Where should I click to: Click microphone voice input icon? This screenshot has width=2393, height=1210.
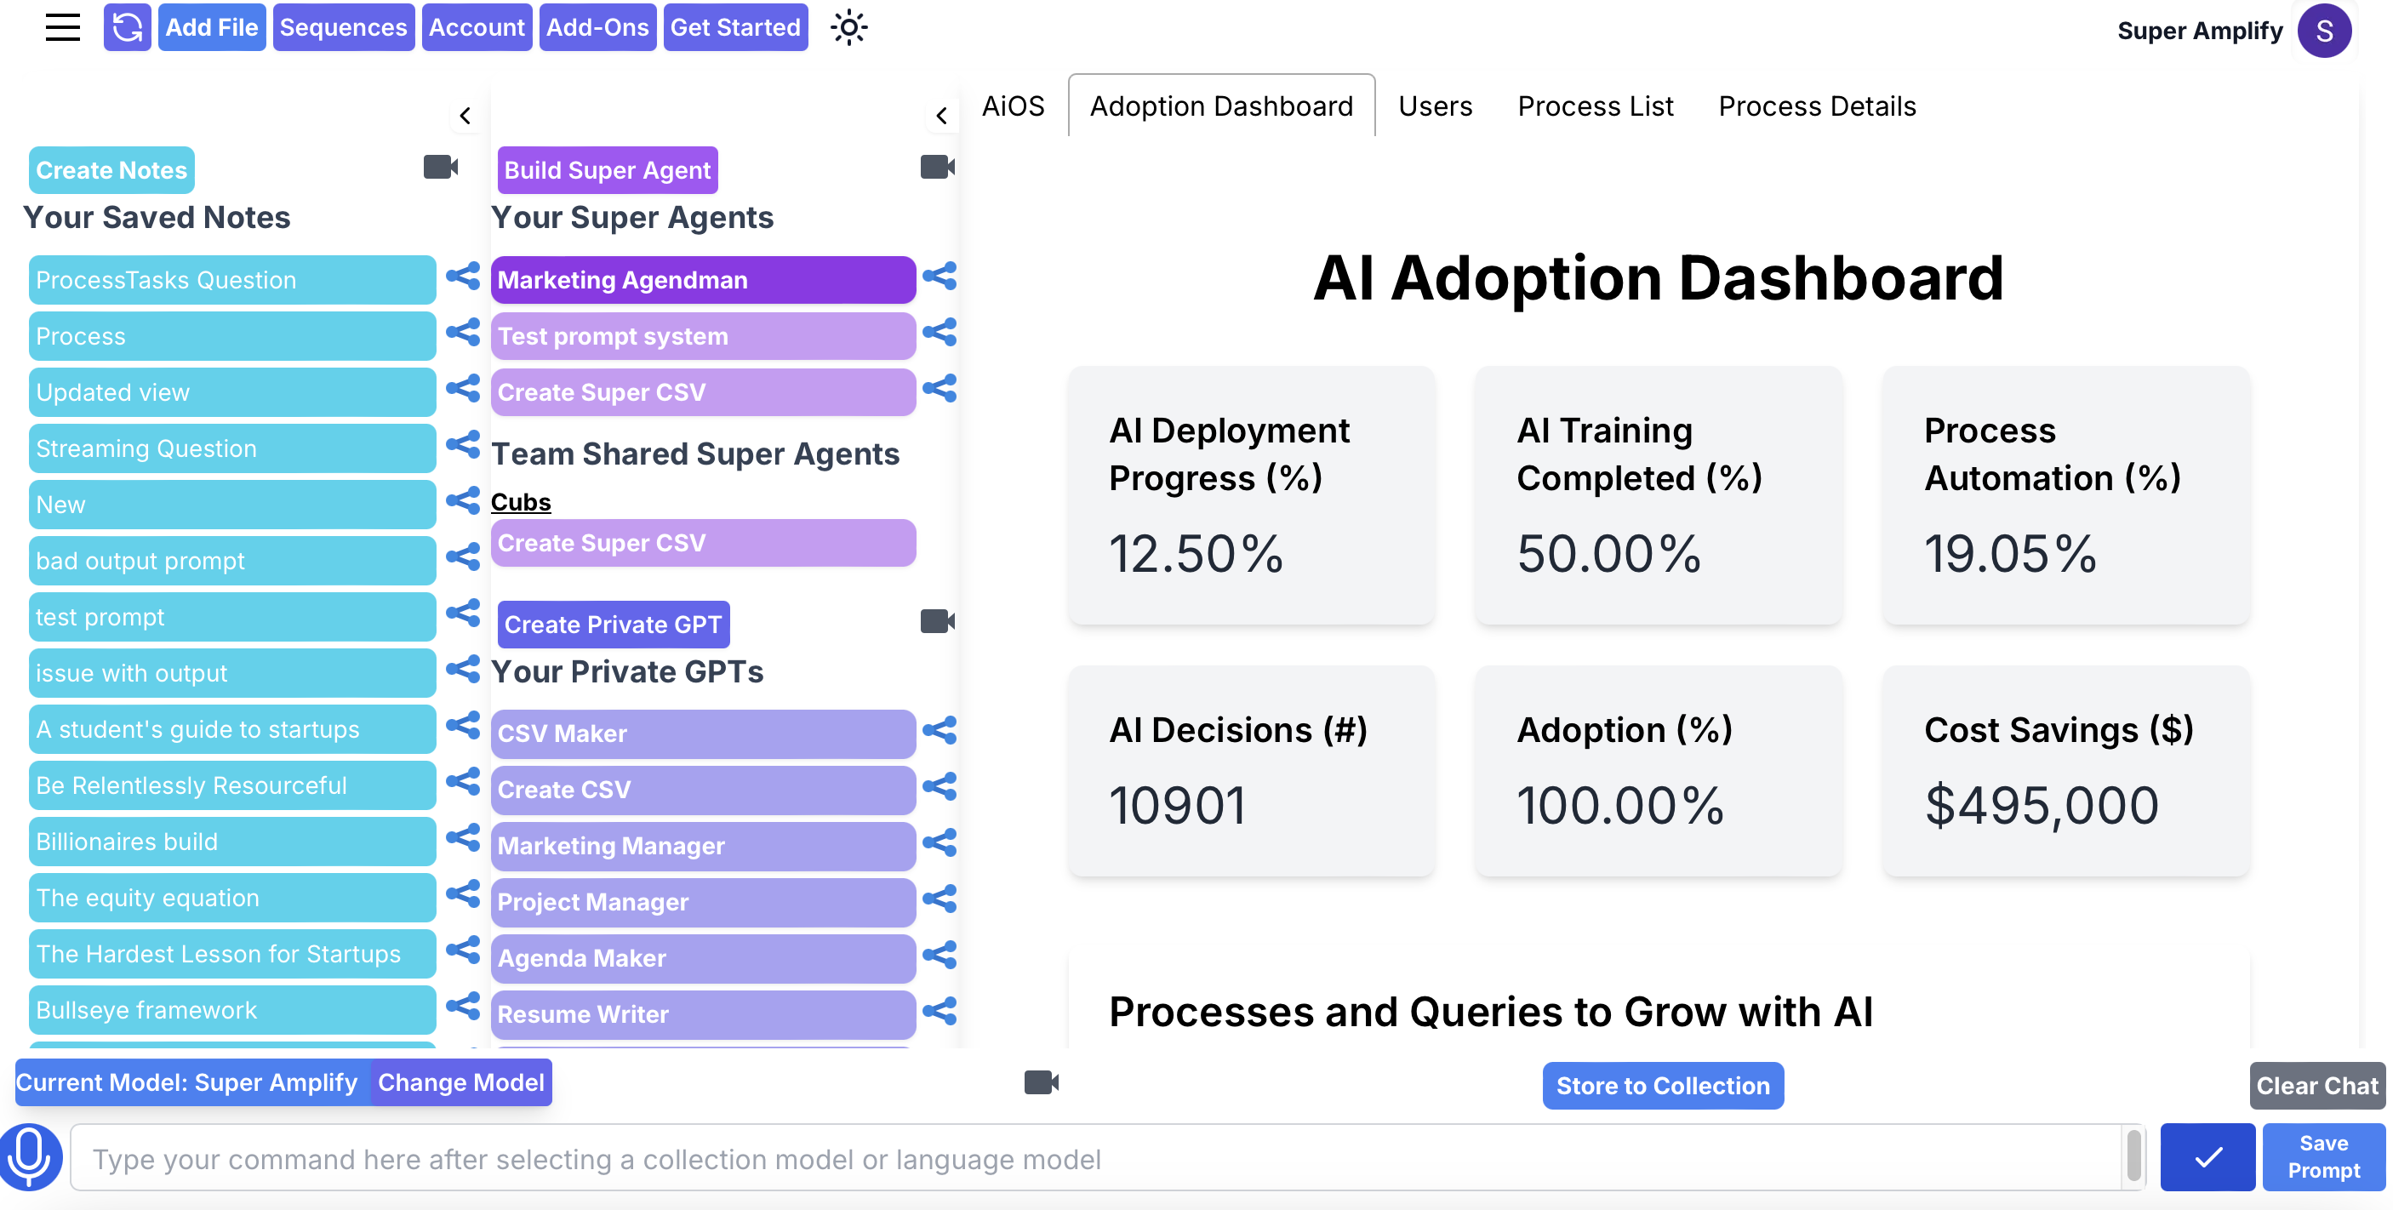(30, 1156)
